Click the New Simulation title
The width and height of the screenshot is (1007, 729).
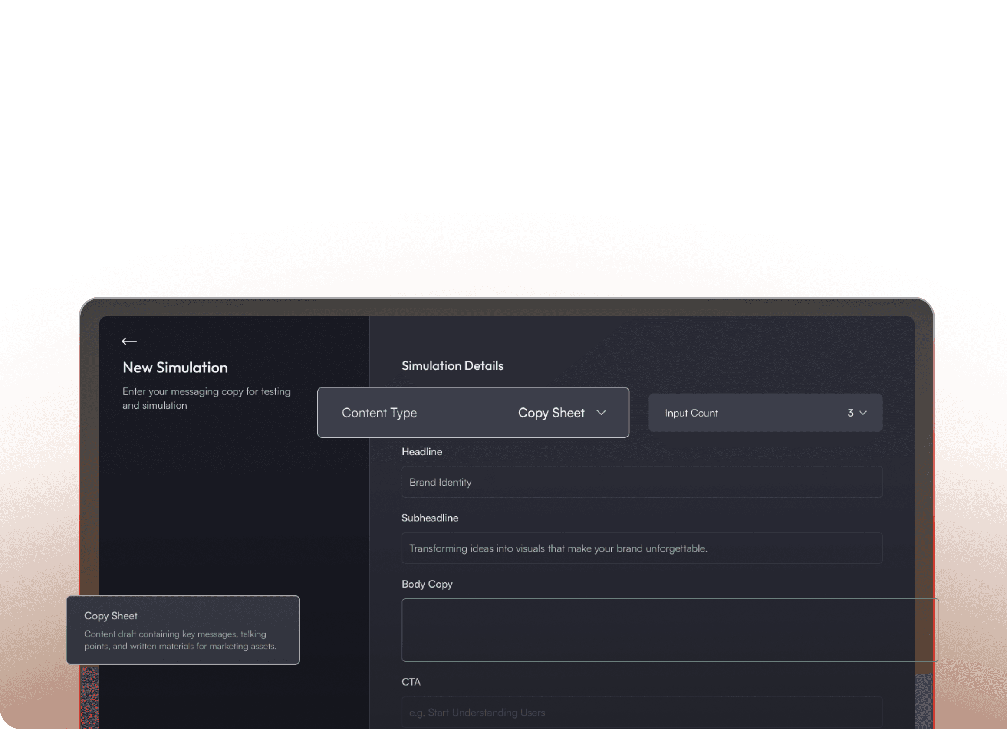point(175,367)
